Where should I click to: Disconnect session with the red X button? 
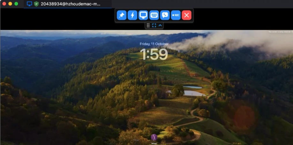(187, 15)
